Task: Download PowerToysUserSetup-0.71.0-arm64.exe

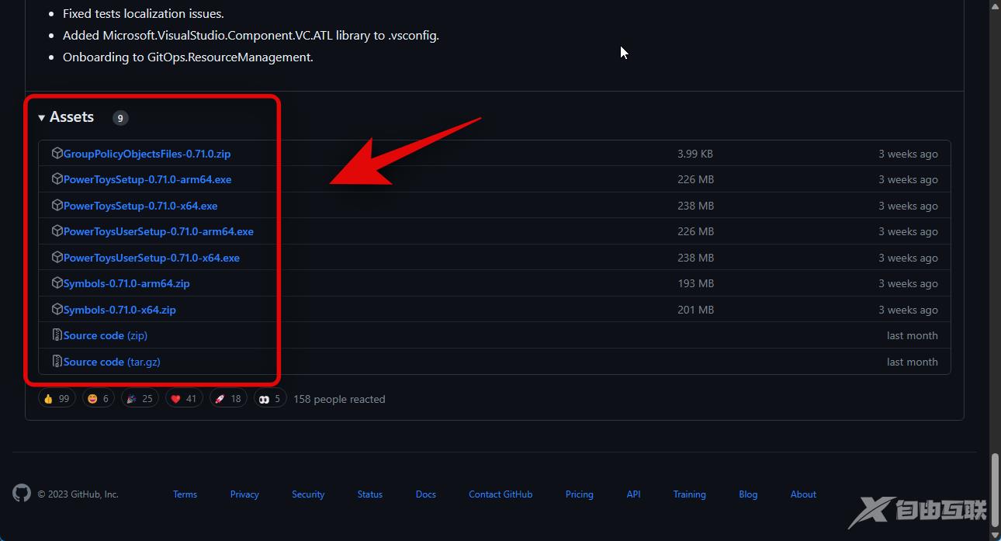Action: [x=158, y=231]
